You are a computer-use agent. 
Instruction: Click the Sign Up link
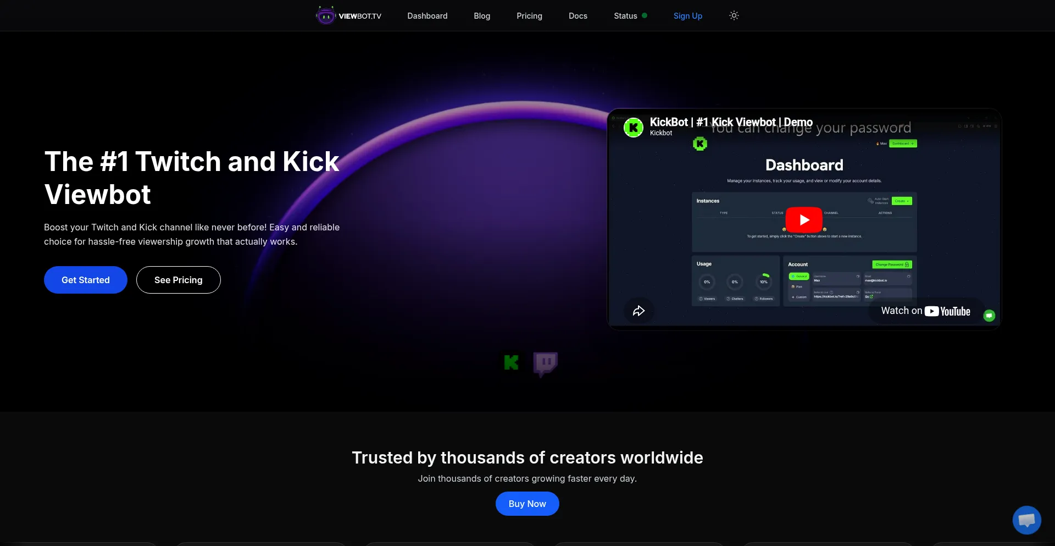[688, 16]
